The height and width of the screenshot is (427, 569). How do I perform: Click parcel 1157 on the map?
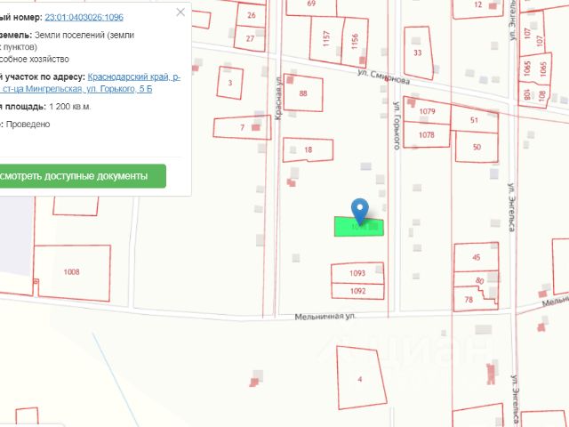(327, 40)
